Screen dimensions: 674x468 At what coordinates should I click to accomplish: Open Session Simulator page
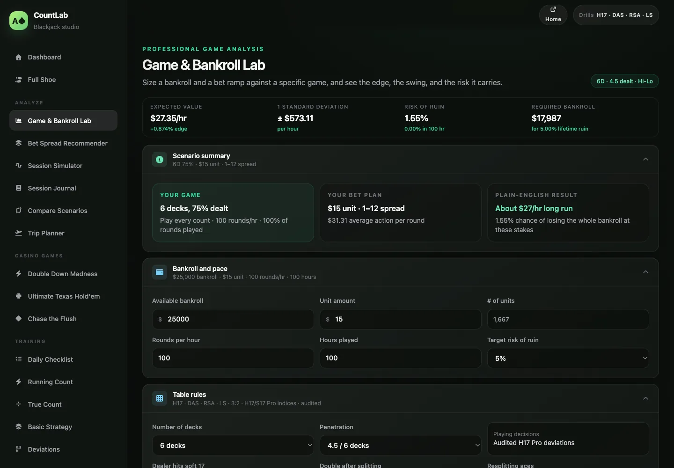pyautogui.click(x=63, y=166)
